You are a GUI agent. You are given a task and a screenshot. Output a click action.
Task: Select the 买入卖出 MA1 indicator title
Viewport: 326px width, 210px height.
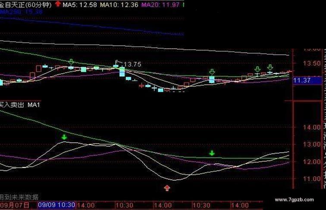[20, 105]
